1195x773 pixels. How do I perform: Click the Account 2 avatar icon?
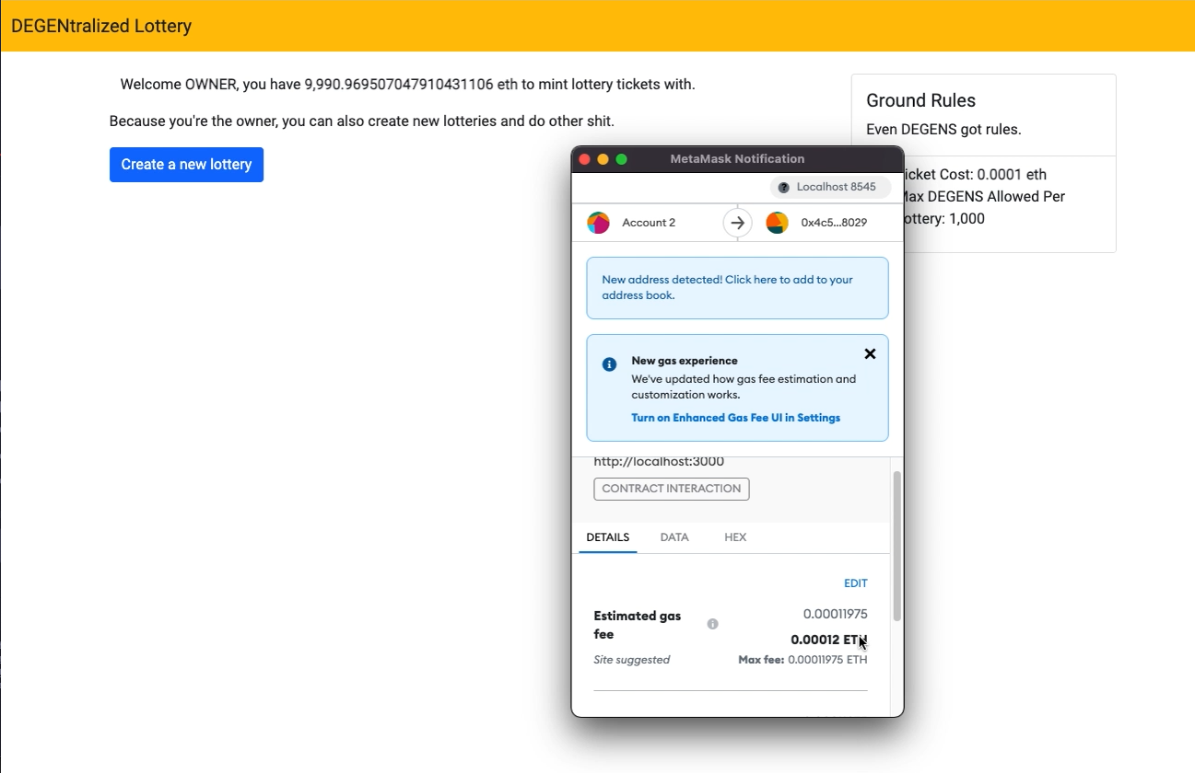click(x=598, y=223)
